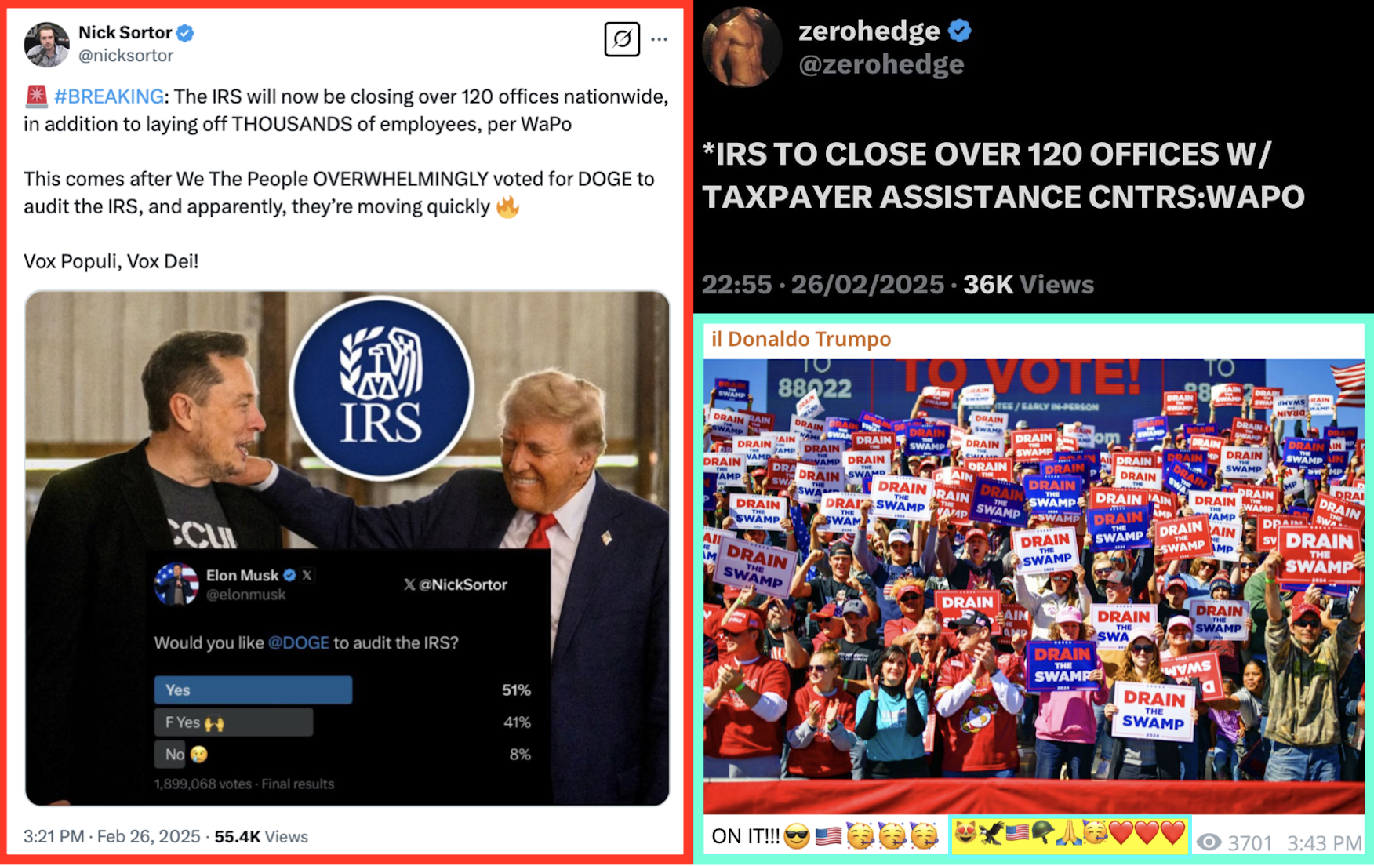Click Nick Sortor's profile avatar
This screenshot has height=866, width=1374.
tap(46, 45)
